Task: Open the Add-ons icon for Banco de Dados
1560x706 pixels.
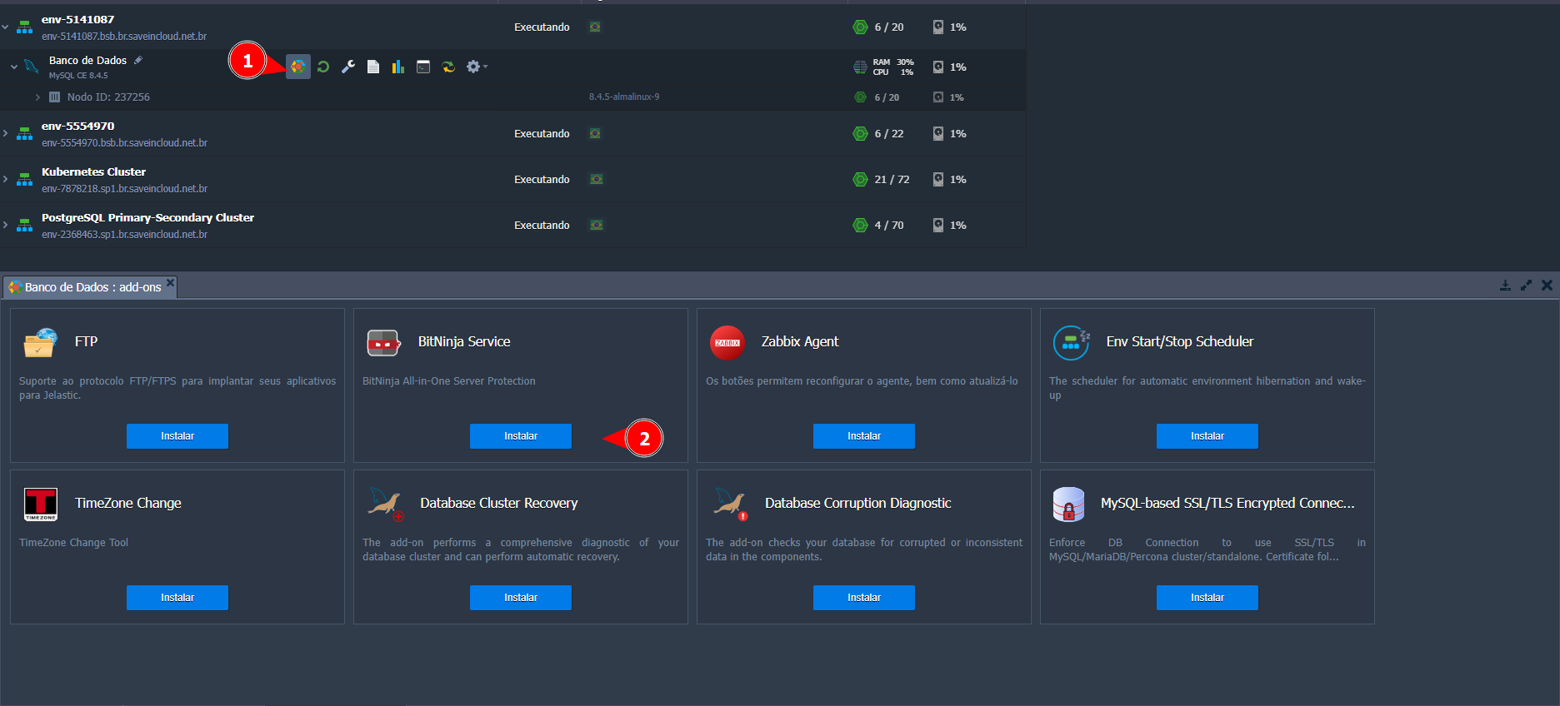Action: click(297, 67)
